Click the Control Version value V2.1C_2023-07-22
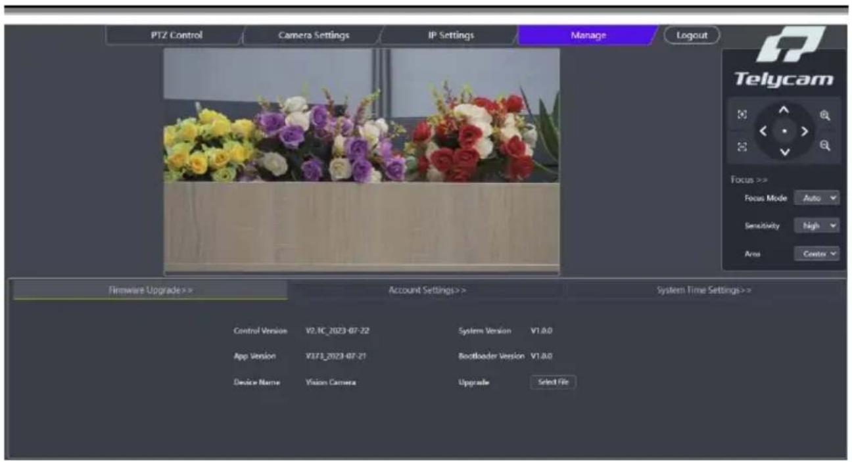 (337, 331)
